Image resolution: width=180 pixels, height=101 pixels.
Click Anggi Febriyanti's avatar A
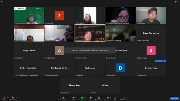tap(59, 50)
